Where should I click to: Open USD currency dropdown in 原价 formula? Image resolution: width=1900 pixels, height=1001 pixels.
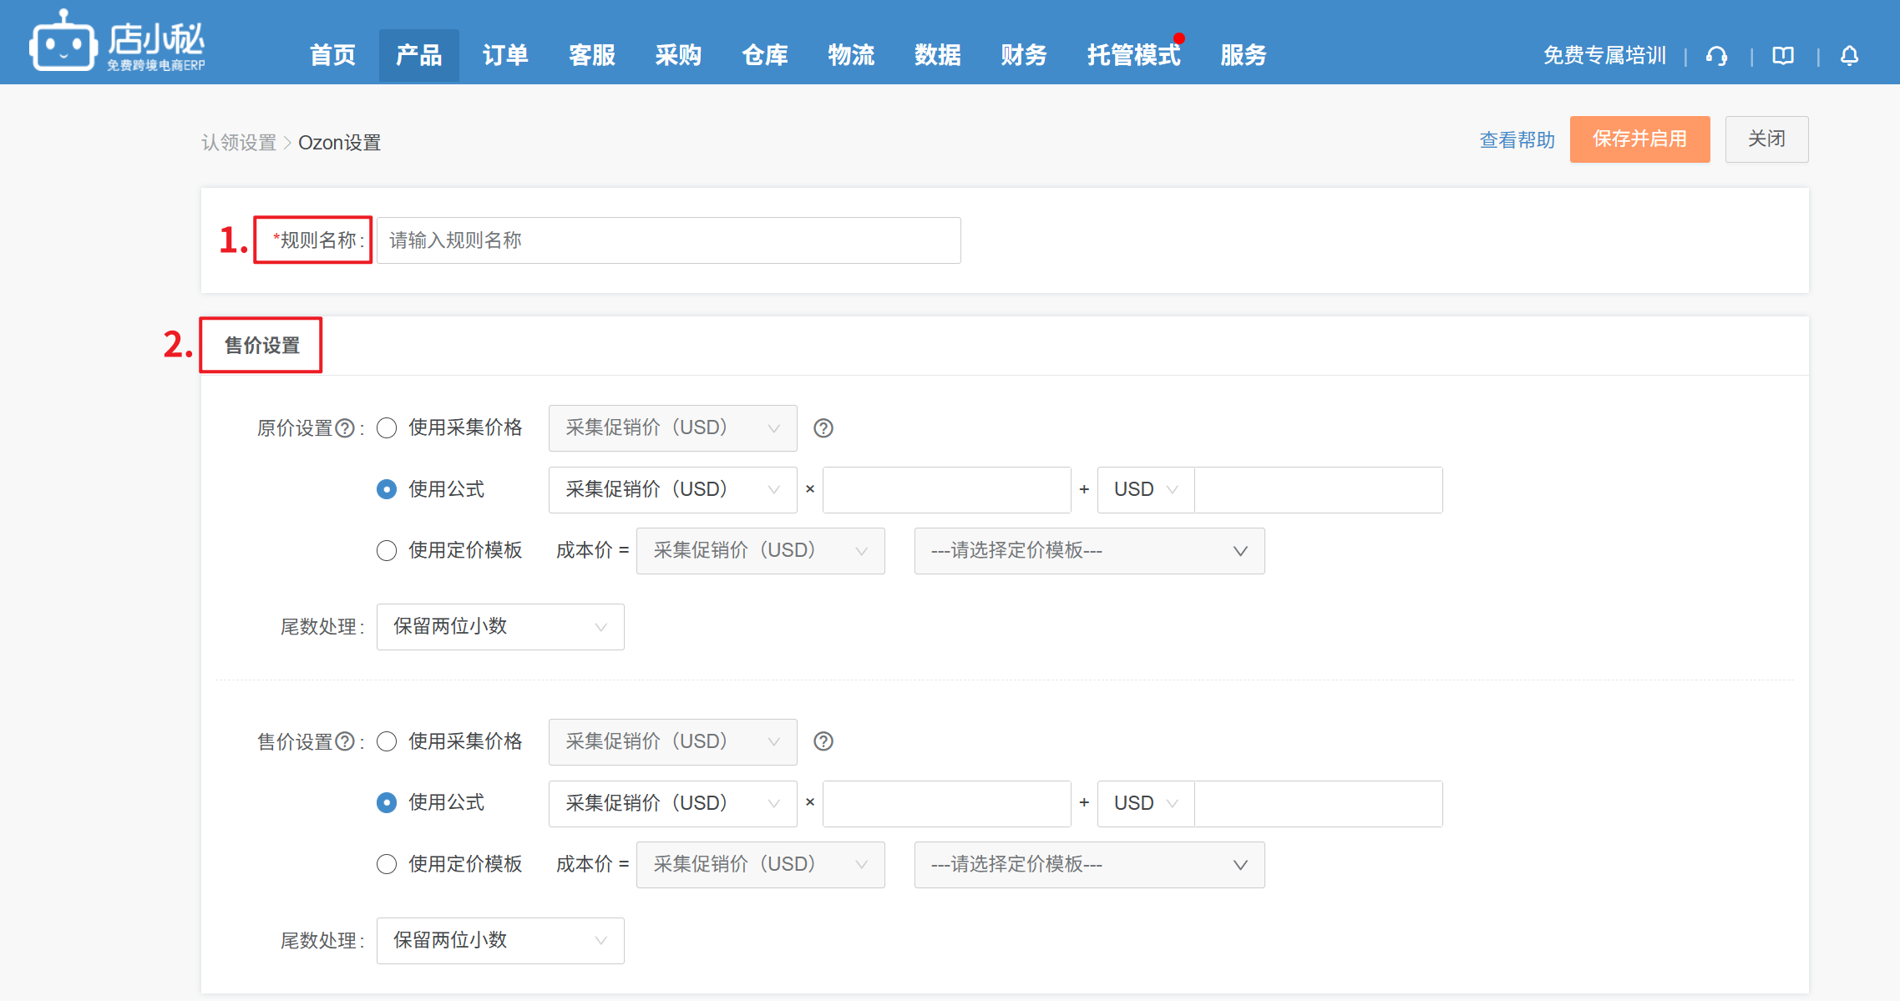(x=1145, y=490)
